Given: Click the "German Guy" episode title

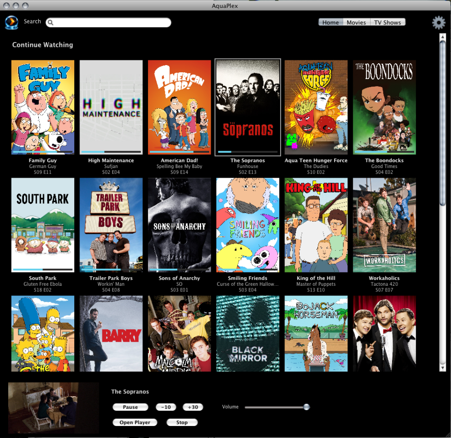Looking at the screenshot, I should pyautogui.click(x=43, y=166).
